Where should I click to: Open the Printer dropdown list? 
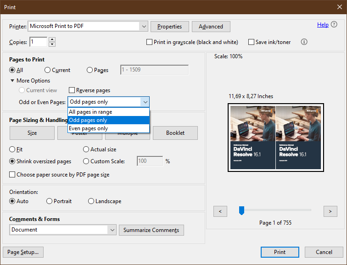88,26
